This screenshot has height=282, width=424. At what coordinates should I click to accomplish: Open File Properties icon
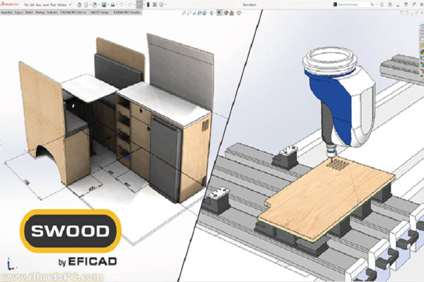tap(155, 5)
